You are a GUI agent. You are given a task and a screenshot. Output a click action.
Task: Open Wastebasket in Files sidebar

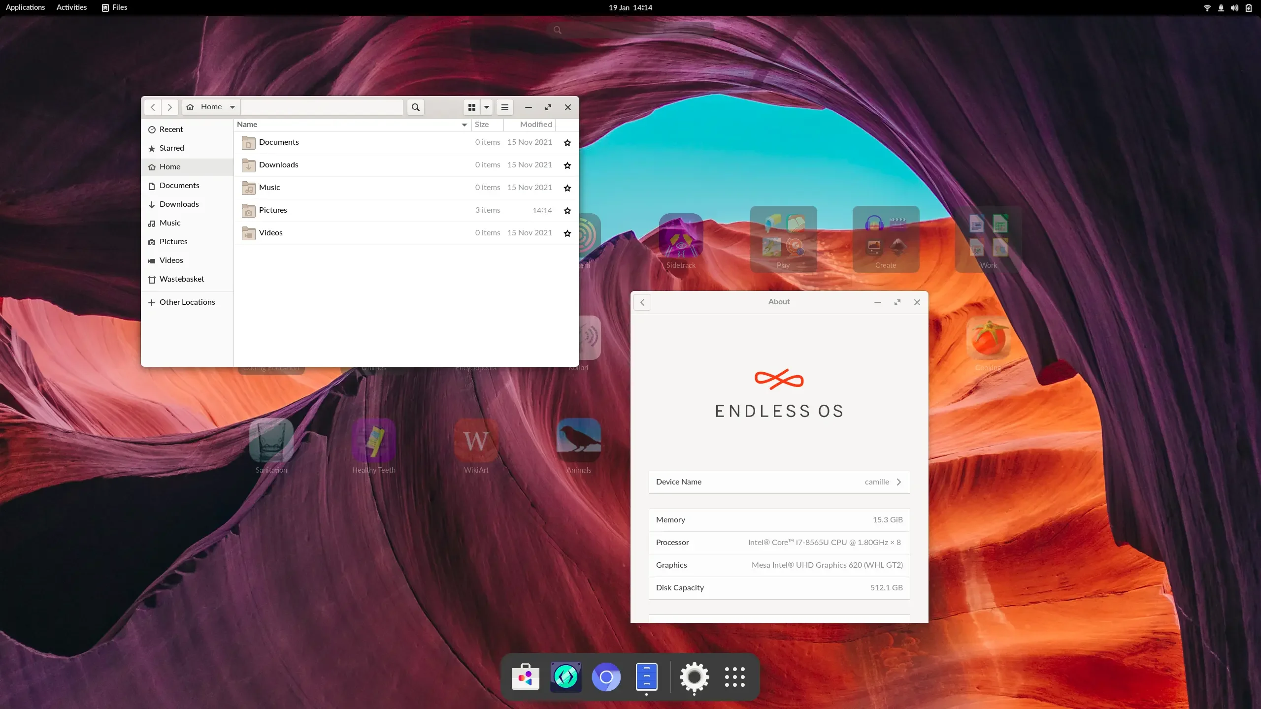coord(187,279)
